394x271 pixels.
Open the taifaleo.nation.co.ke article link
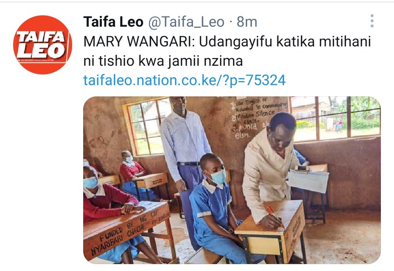184,80
